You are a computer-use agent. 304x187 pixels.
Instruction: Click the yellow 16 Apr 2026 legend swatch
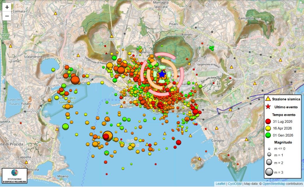click(268, 128)
